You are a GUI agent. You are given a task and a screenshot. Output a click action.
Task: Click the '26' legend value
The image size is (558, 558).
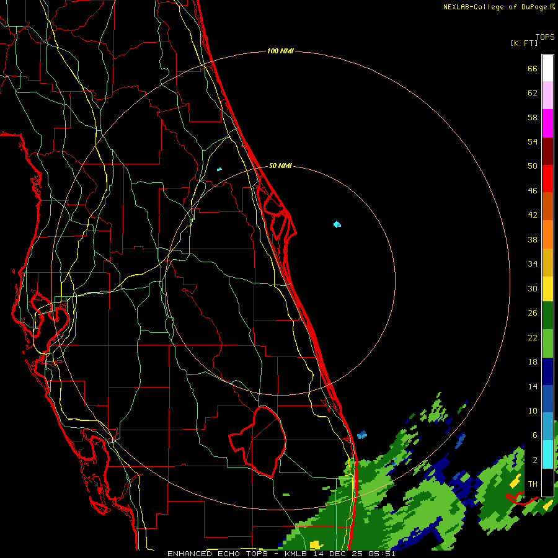pyautogui.click(x=533, y=313)
